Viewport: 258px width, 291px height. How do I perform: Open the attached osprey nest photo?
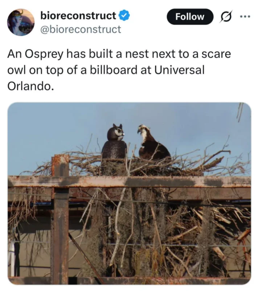tap(130, 194)
